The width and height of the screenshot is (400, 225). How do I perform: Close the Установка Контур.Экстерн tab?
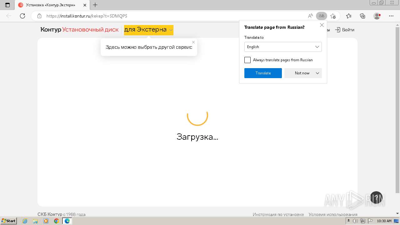(85, 5)
